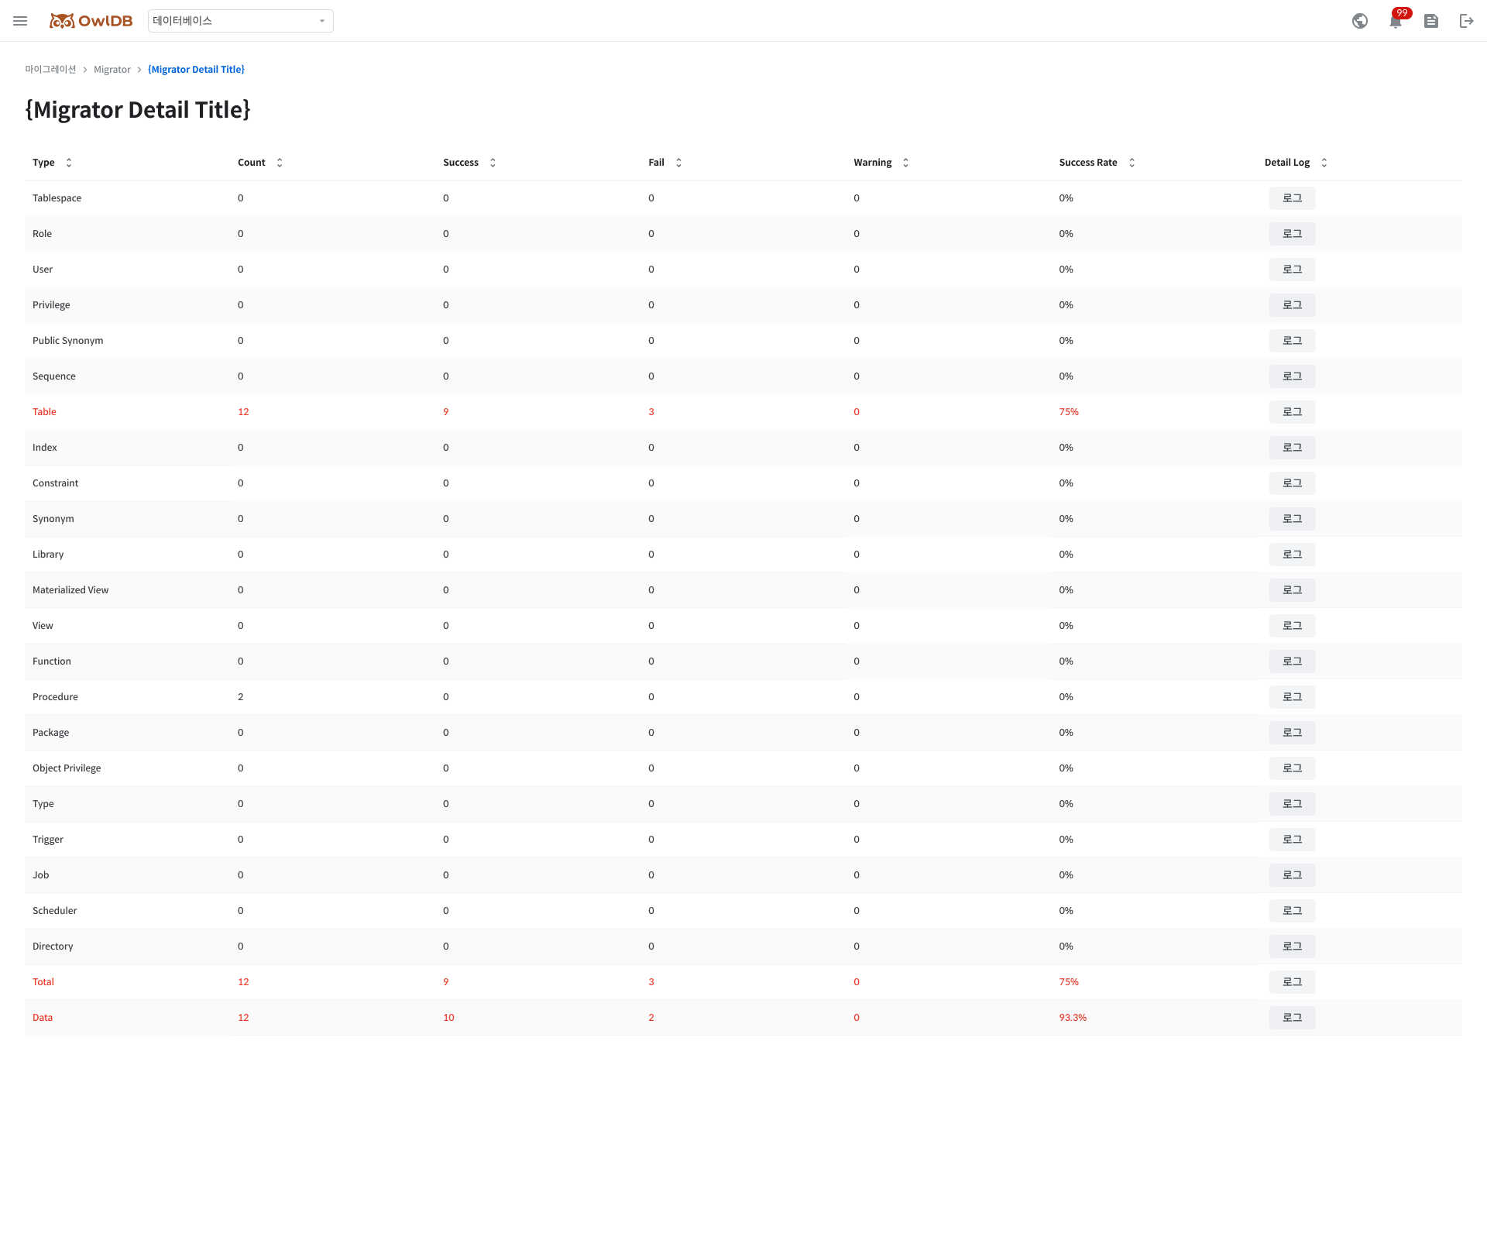Open log for Table row
1487x1254 pixels.
1292,412
